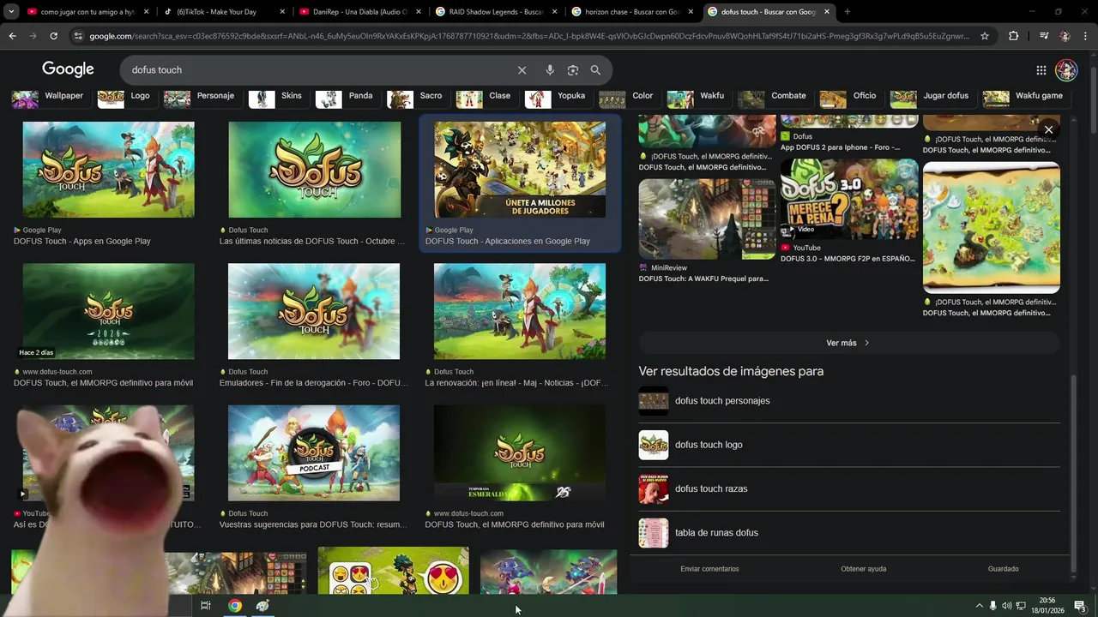Viewport: 1098px width, 617px height.
Task: Open the Chrome extensions puzzle icon
Action: 1014,36
